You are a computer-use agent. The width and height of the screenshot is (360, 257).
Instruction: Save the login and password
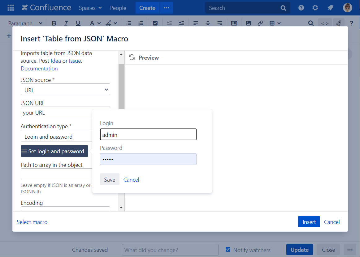[110, 179]
